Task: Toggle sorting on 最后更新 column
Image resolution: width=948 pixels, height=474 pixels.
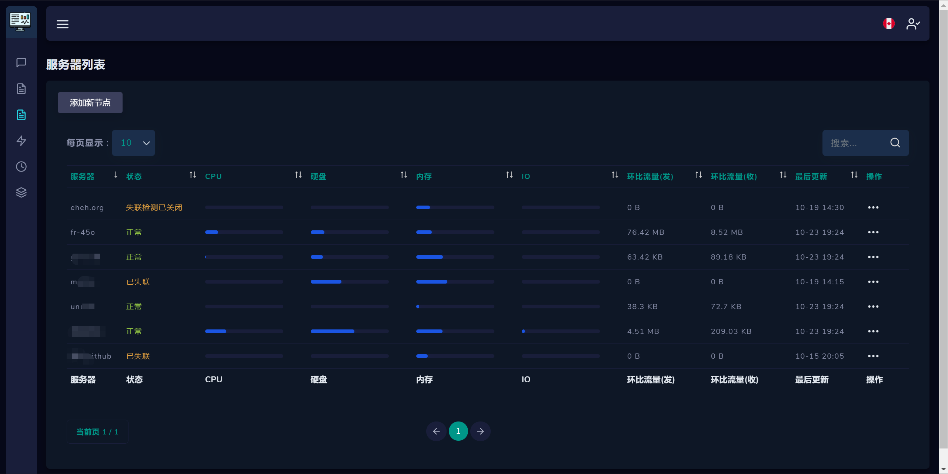Action: 811,176
